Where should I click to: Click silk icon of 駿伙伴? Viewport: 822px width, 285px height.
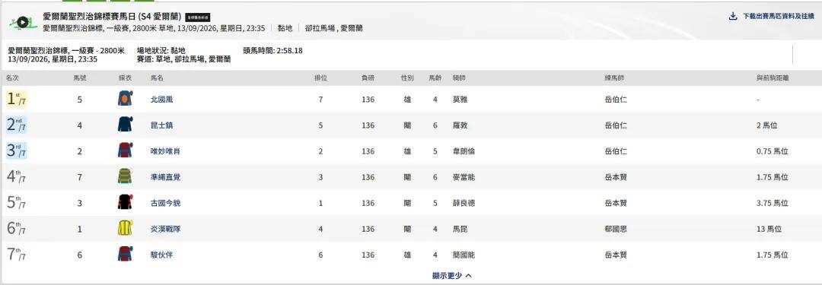(x=125, y=255)
